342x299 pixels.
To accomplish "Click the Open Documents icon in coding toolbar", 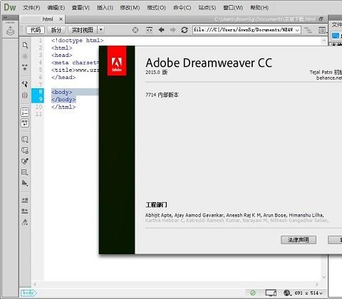I will [25, 45].
